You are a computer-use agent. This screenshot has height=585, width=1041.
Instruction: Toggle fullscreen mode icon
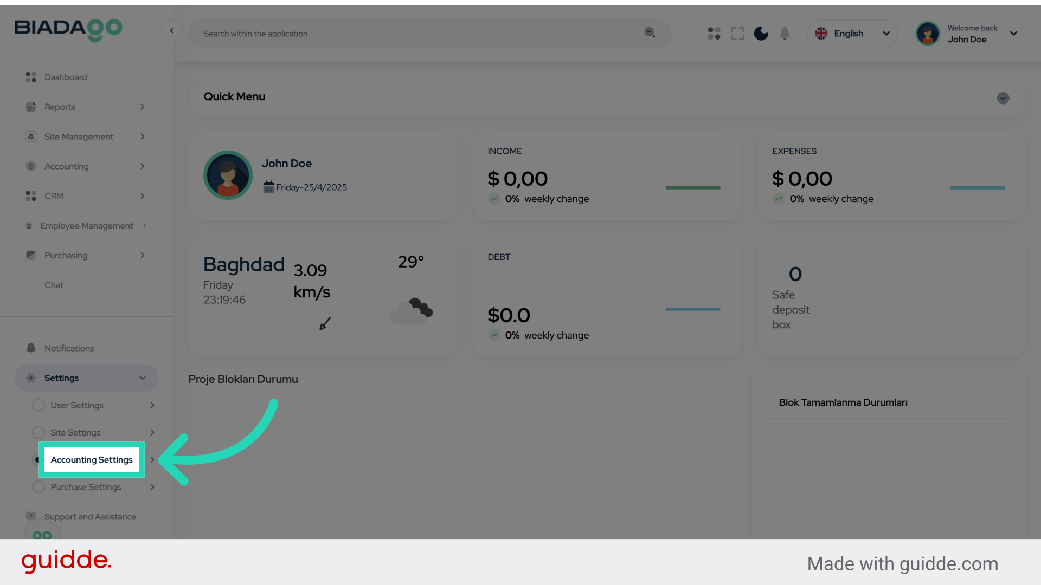pyautogui.click(x=737, y=33)
